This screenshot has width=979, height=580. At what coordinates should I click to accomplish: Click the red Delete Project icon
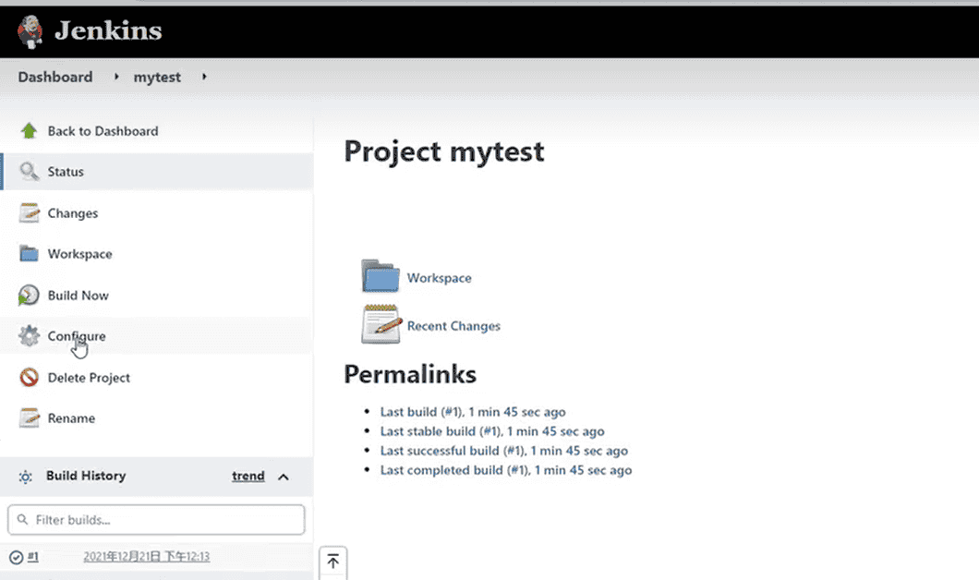point(30,378)
